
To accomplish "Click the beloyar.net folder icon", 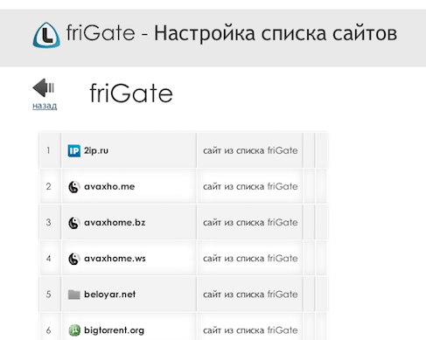I will point(74,295).
